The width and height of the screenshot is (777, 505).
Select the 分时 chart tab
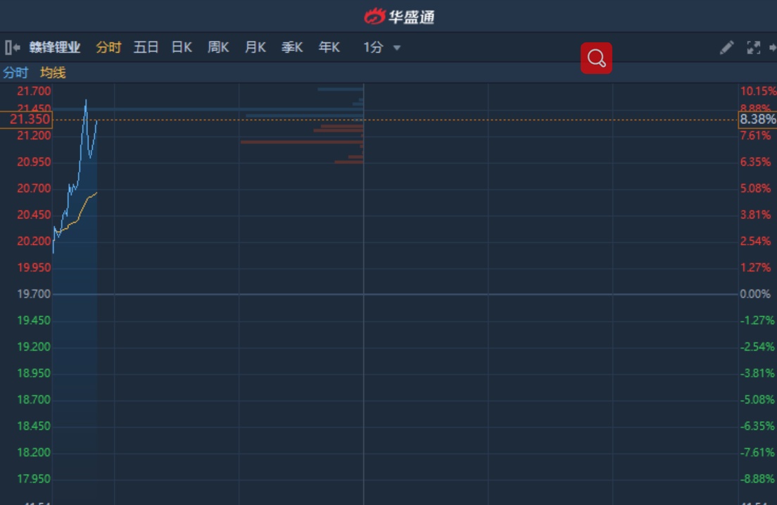tap(108, 48)
